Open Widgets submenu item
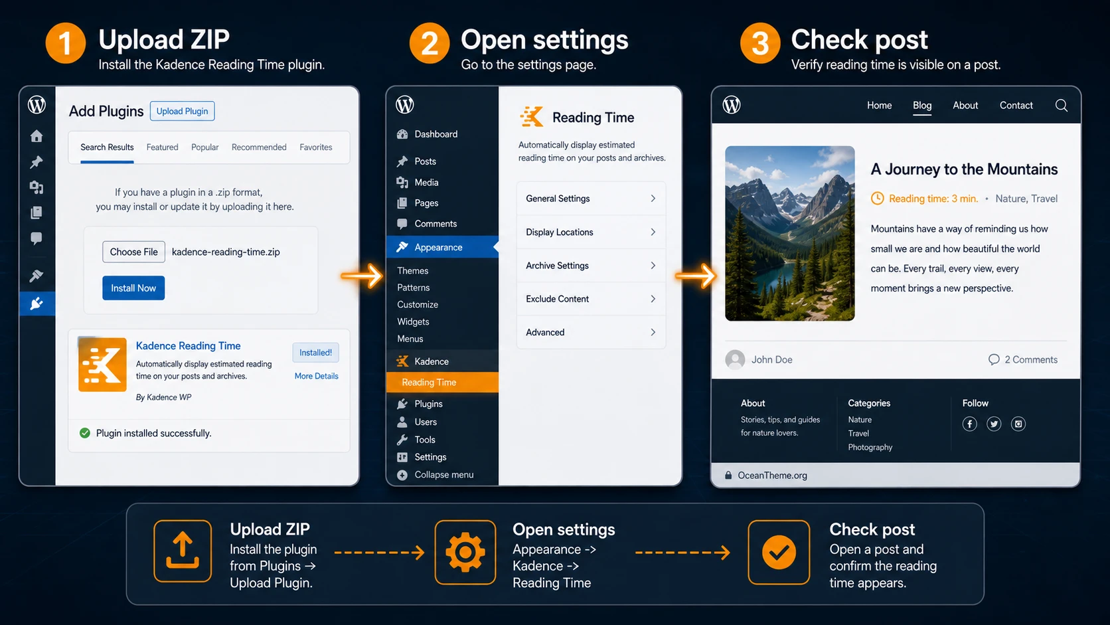Viewport: 1110px width, 625px height. (413, 322)
